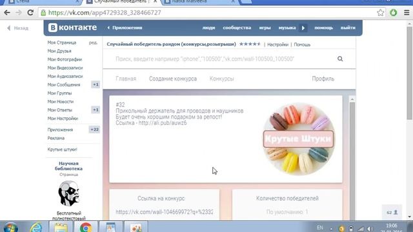Viewport: 413px width, 232px height.
Task: Open Internet Explorer from the taskbar
Action: pos(36,227)
